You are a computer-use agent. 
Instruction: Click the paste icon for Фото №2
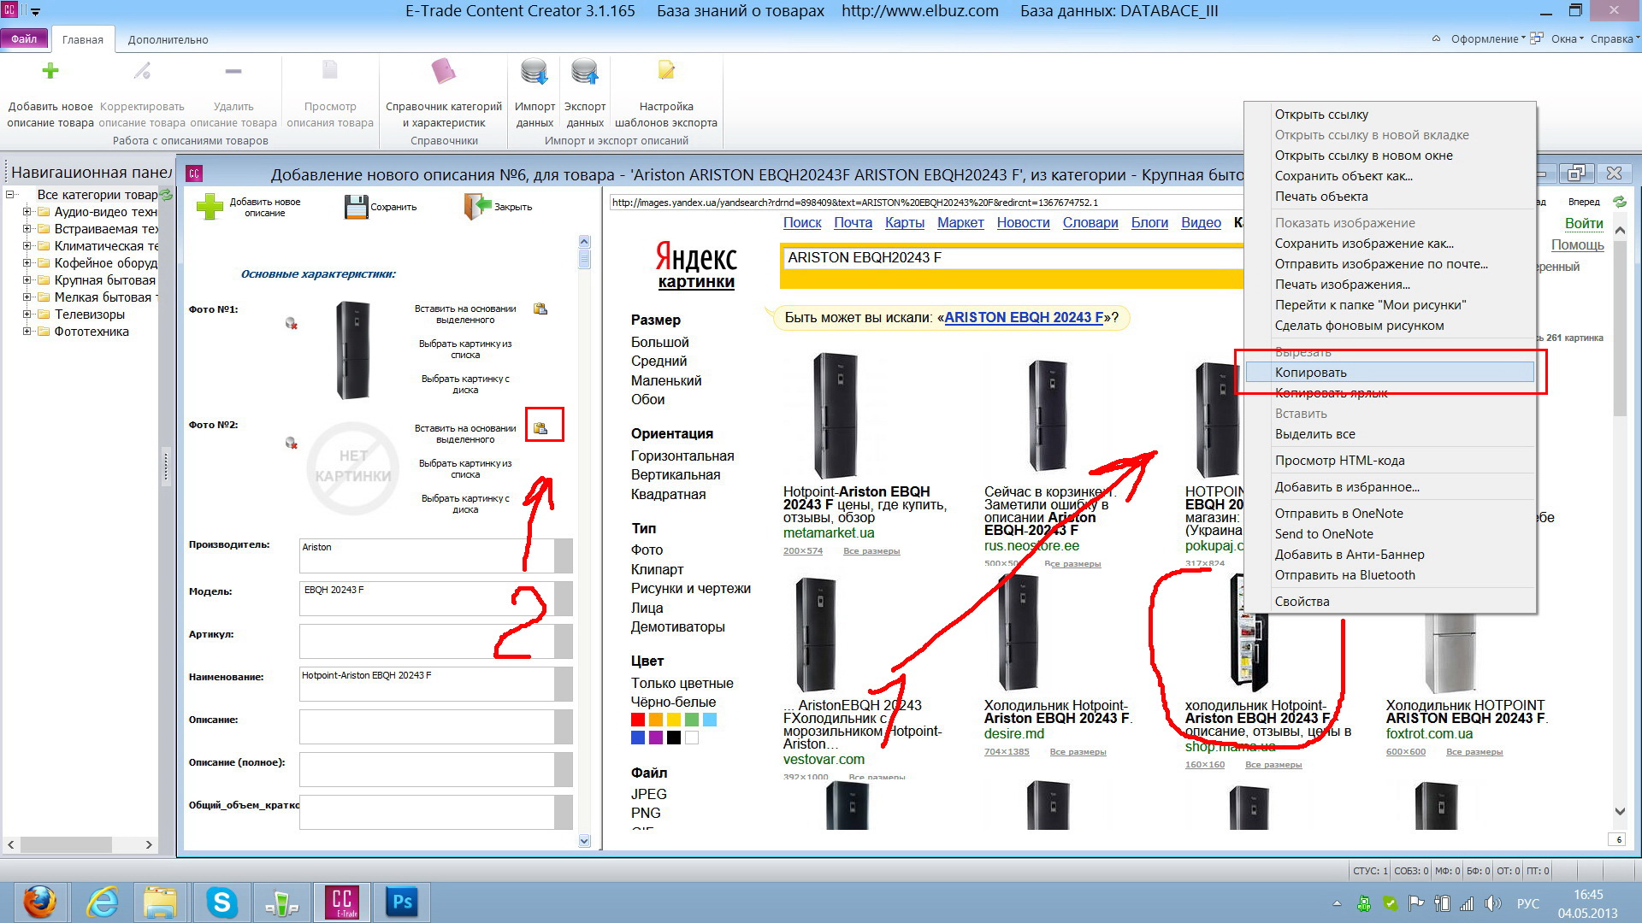540,428
